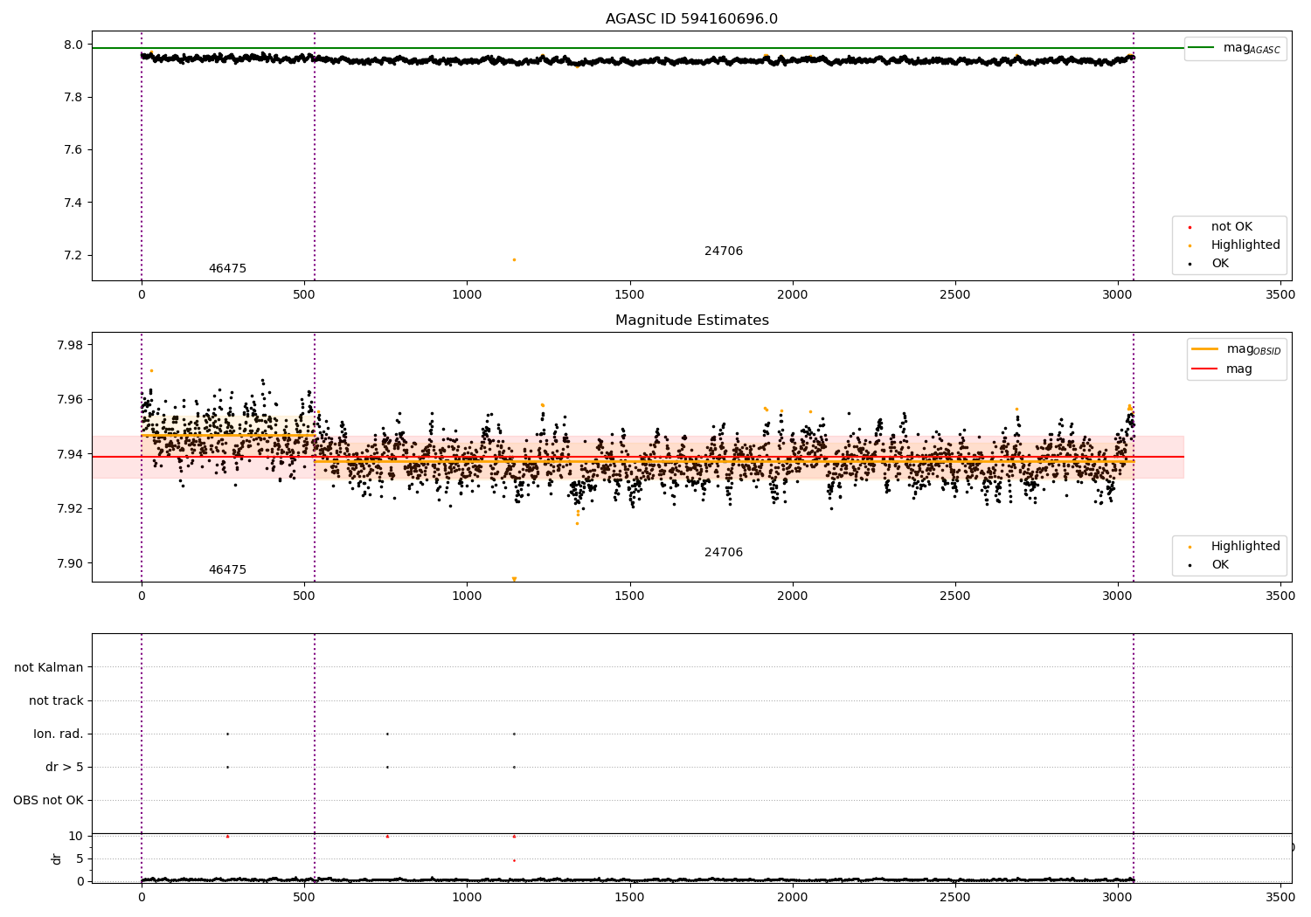The height and width of the screenshot is (917, 1311).
Task: Click x-tick '3000' under Magnitude Estimates plot
Action: pyautogui.click(x=1118, y=596)
